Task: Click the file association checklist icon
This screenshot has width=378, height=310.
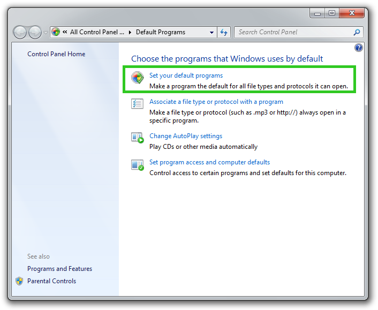Action: point(137,104)
